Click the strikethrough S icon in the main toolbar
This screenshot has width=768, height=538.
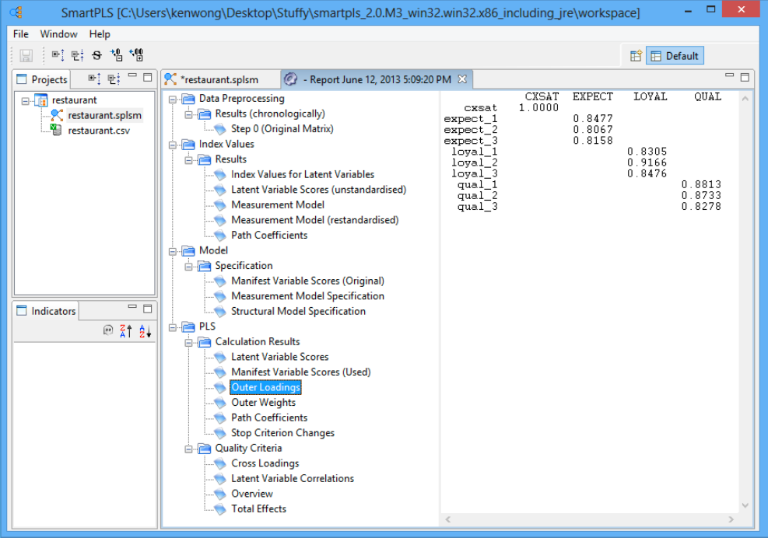pyautogui.click(x=96, y=55)
